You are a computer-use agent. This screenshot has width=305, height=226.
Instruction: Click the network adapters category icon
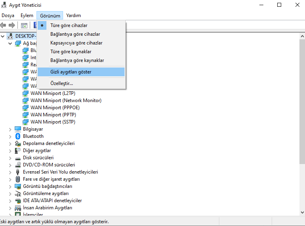(x=18, y=43)
